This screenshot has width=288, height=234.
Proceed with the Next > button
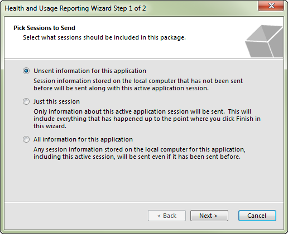pyautogui.click(x=209, y=216)
